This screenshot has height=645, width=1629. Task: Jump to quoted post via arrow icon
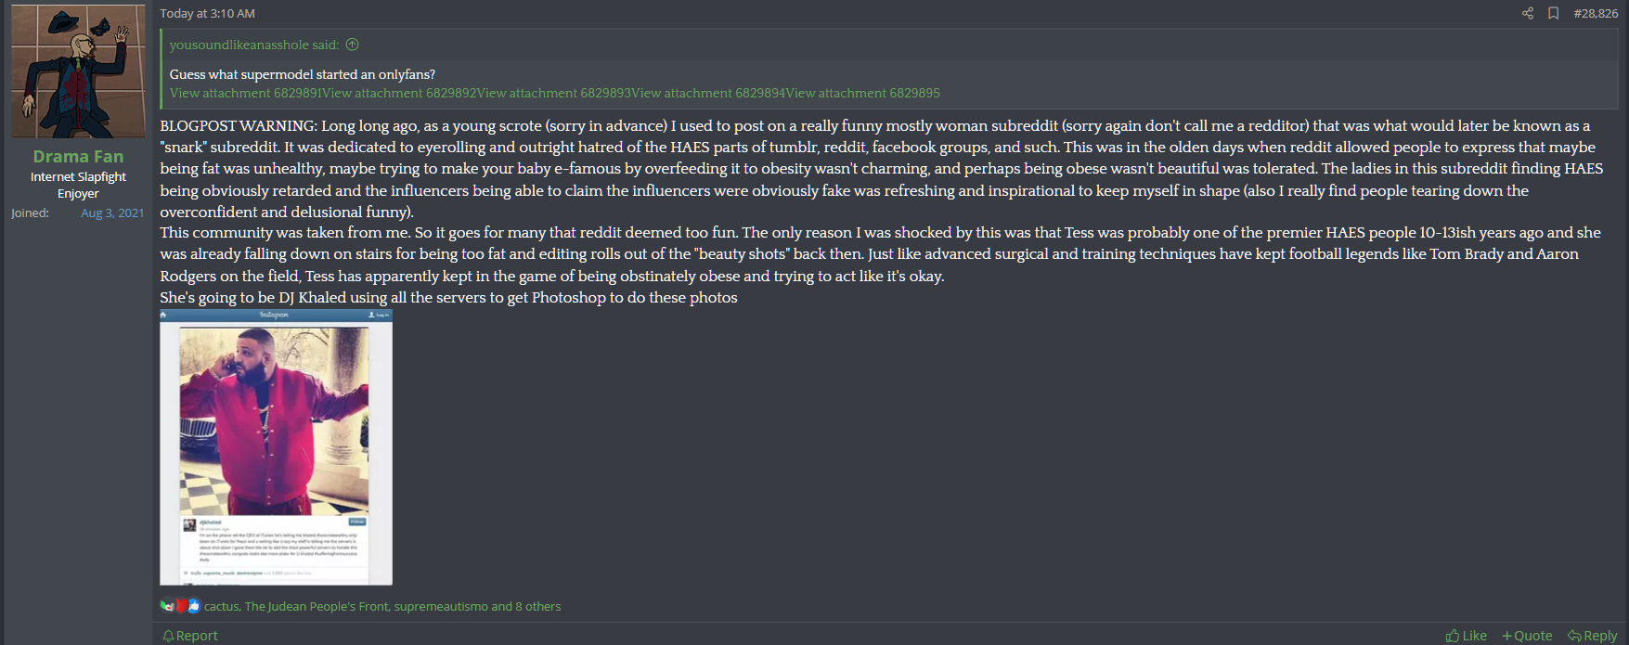click(x=353, y=45)
